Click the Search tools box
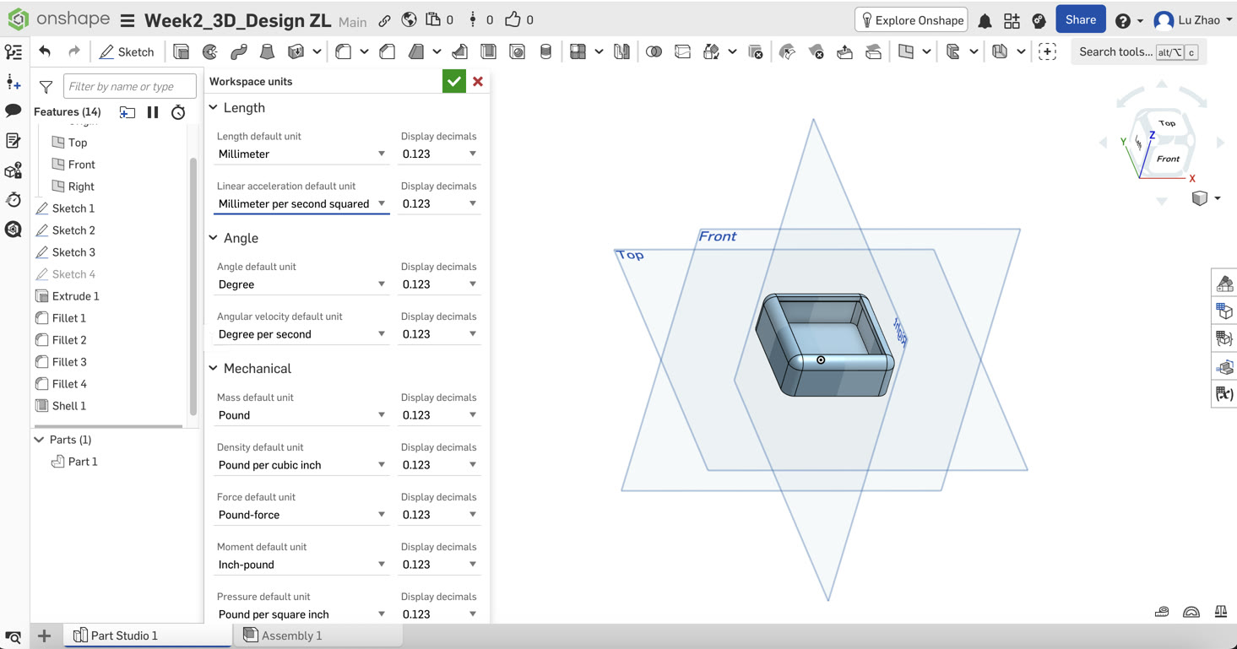1237x649 pixels. [1139, 51]
